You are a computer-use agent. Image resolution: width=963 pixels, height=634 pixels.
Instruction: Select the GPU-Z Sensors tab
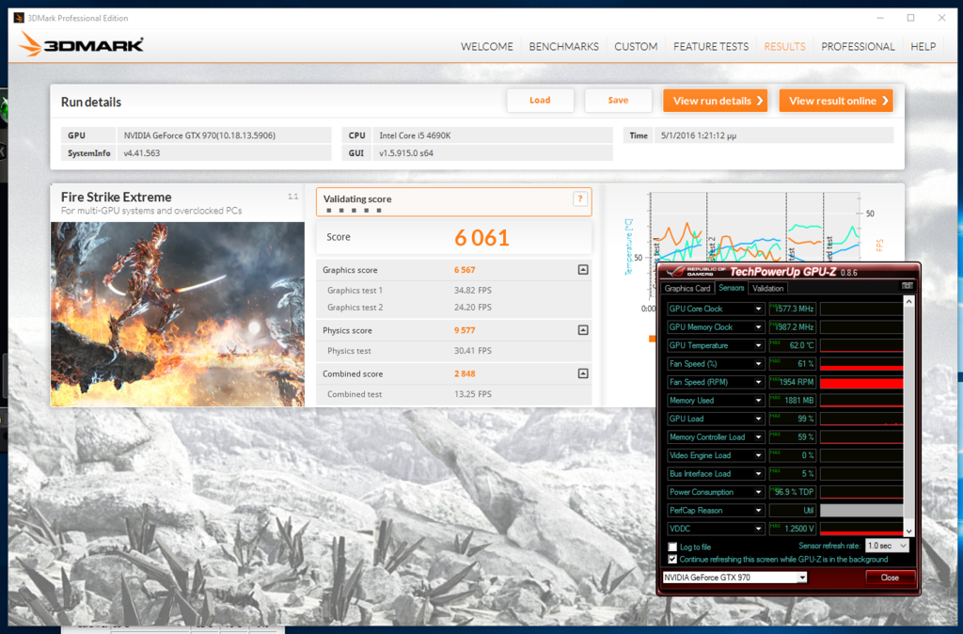pyautogui.click(x=731, y=288)
